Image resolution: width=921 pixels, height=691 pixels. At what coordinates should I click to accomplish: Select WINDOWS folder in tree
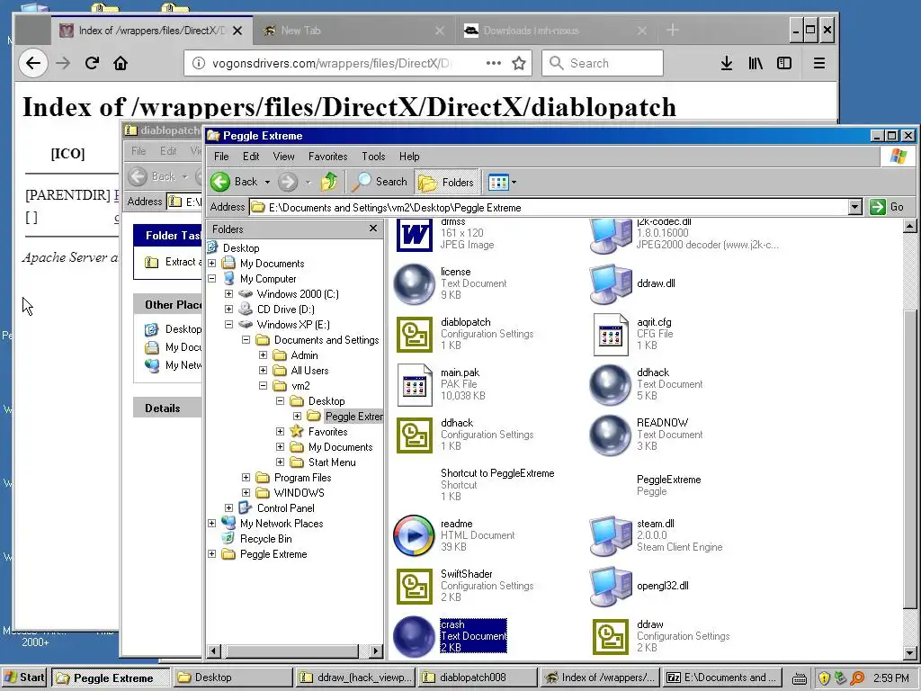[x=299, y=492]
